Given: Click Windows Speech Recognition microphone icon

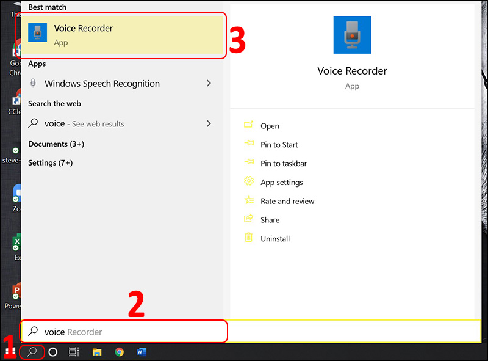Looking at the screenshot, I should pyautogui.click(x=33, y=83).
